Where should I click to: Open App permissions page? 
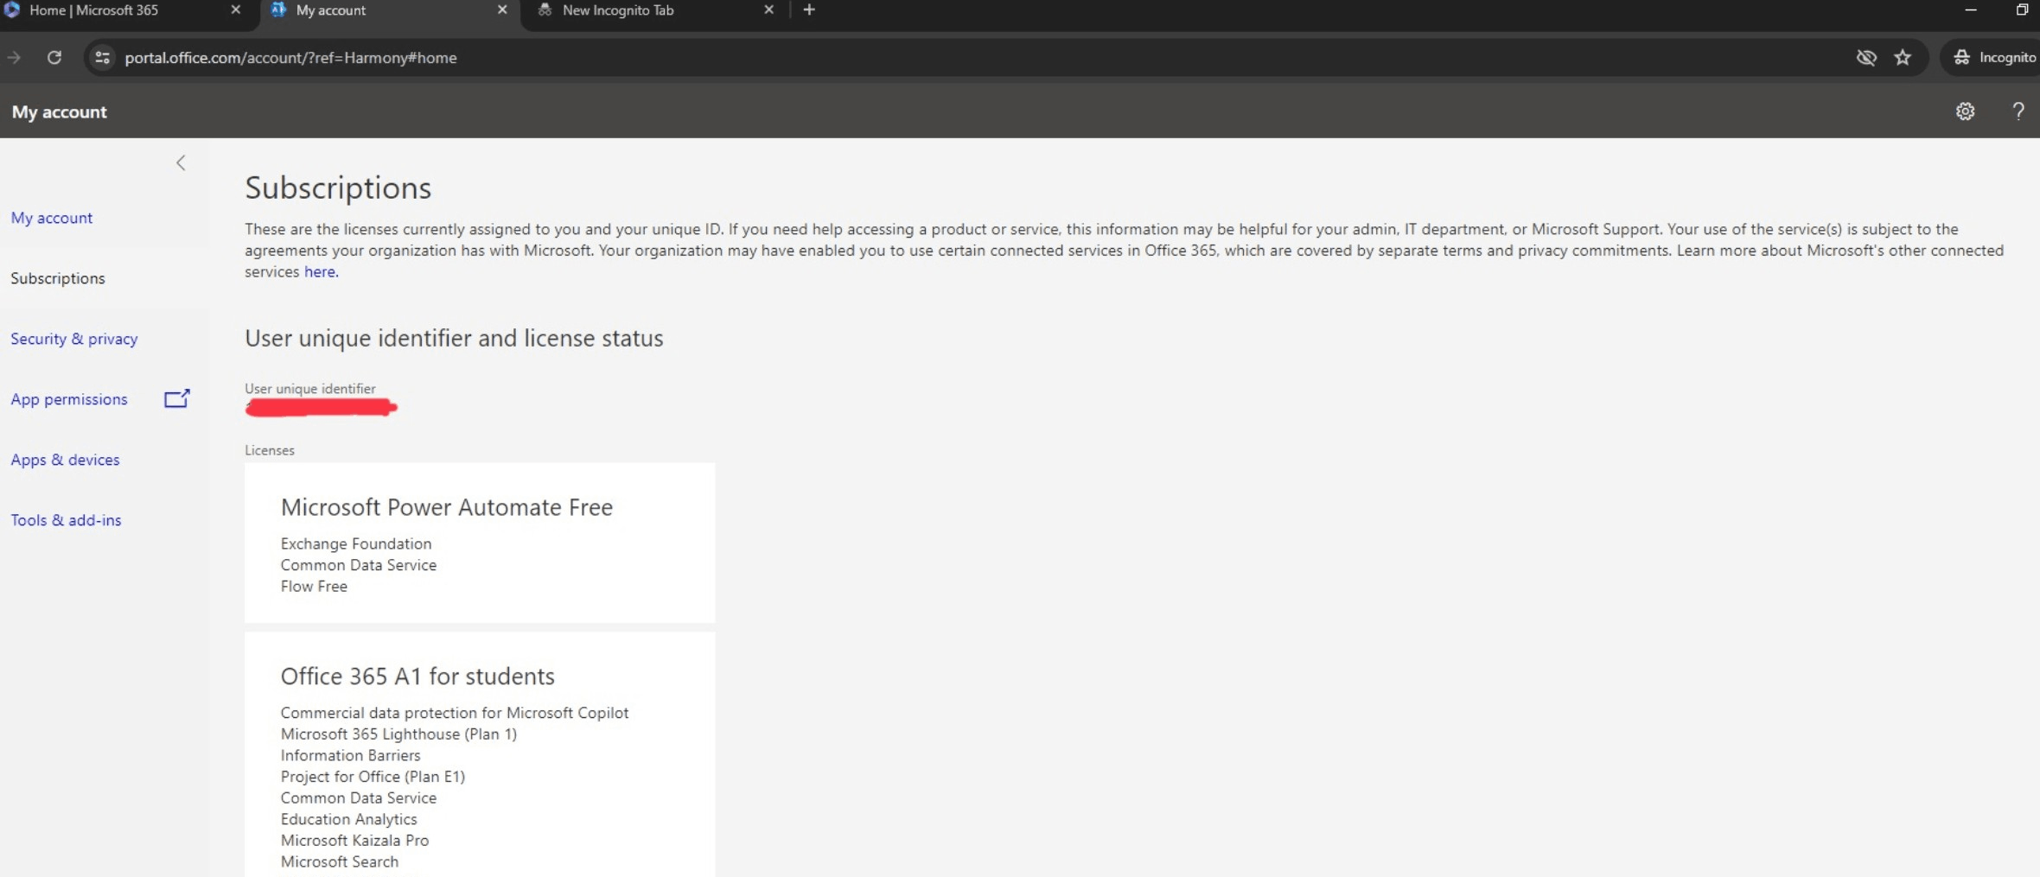[69, 399]
